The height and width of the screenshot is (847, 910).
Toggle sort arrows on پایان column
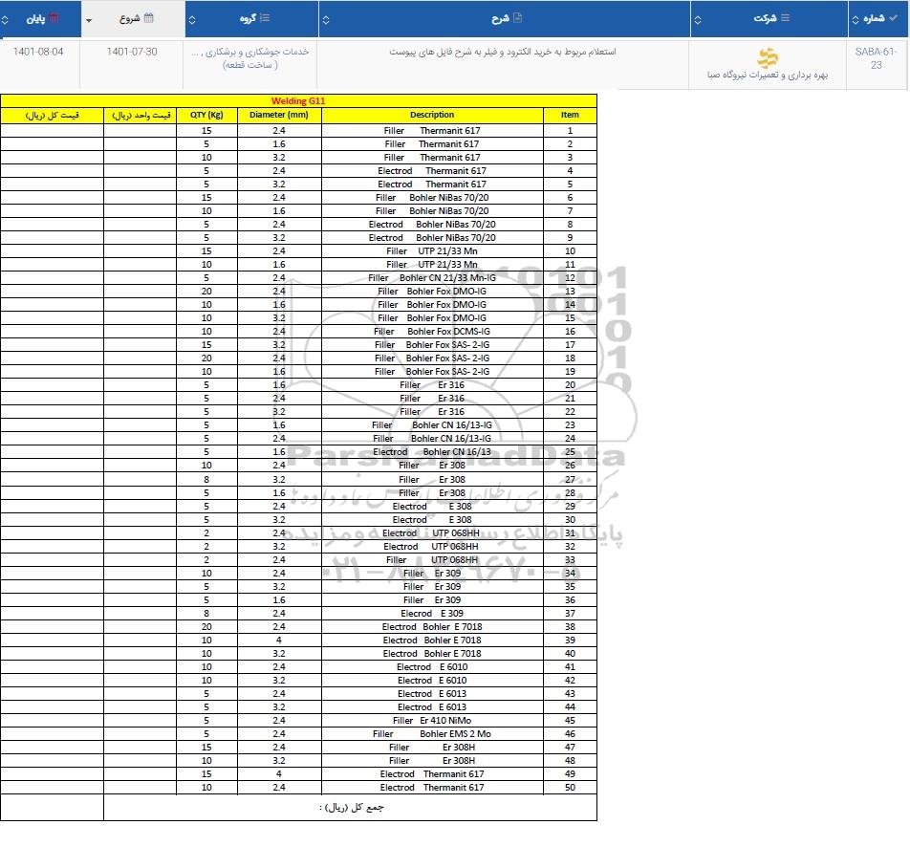coord(5,20)
